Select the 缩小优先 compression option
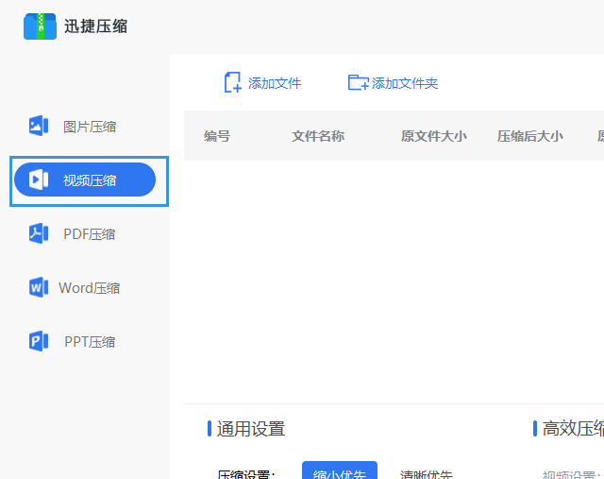Screen dimensions: 604x479 coord(339,472)
